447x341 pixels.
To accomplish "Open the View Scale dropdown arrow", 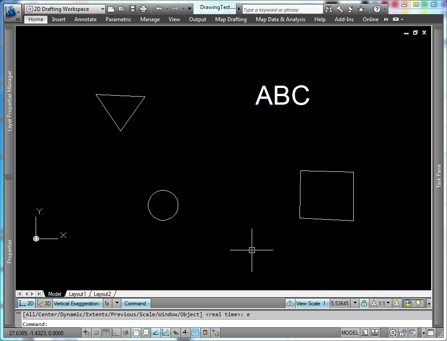I will click(x=355, y=303).
